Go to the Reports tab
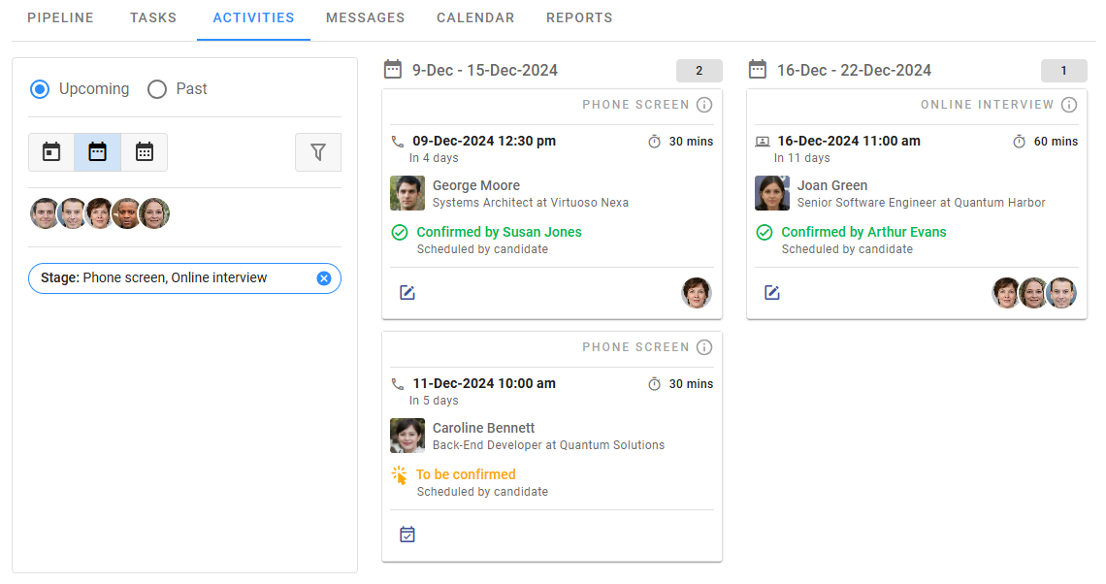Viewport: 1106px width, 584px height. (x=579, y=17)
